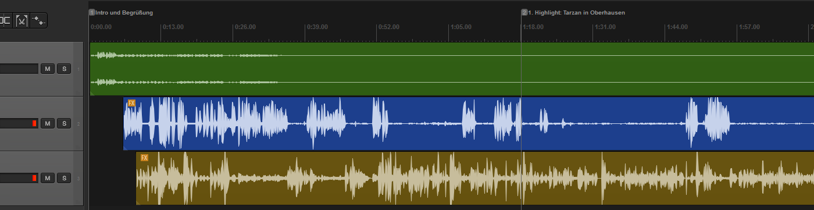Image resolution: width=814 pixels, height=210 pixels.
Task: Click the track number 1 label
Action: 78,69
